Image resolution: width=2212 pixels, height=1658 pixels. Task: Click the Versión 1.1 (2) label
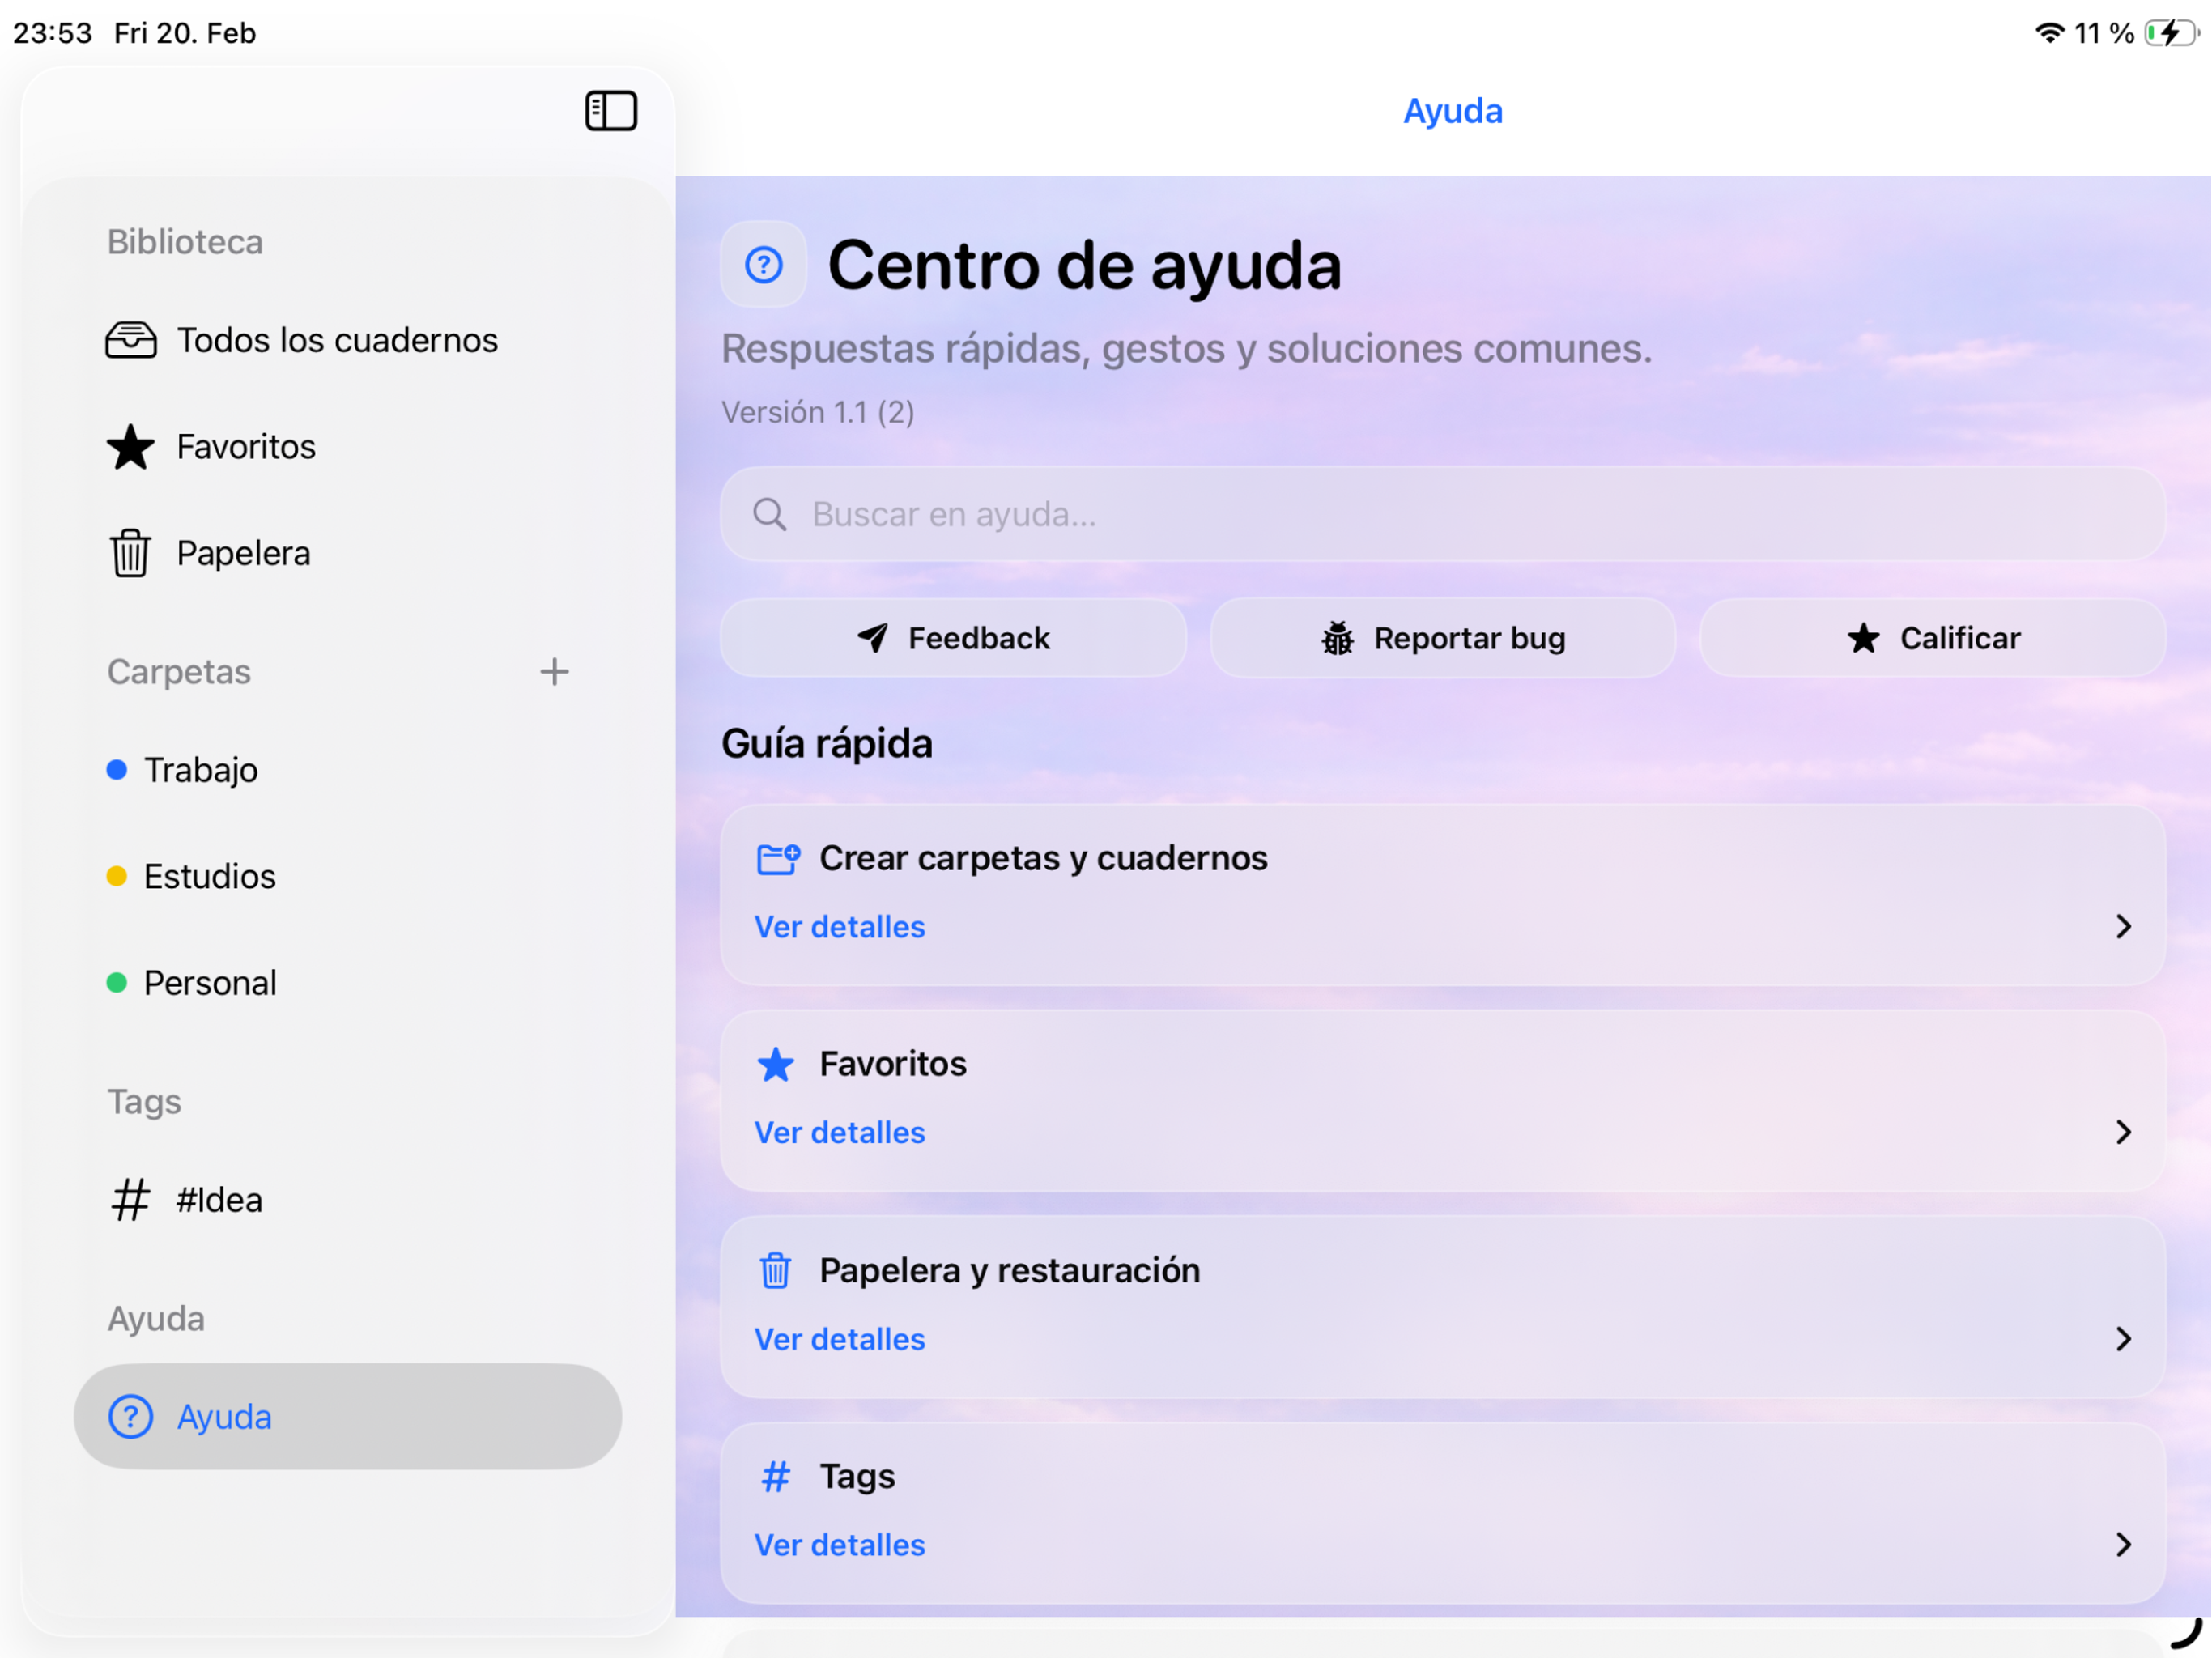(x=818, y=412)
